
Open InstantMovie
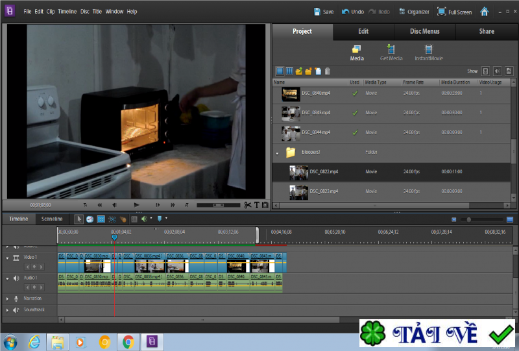coord(428,53)
